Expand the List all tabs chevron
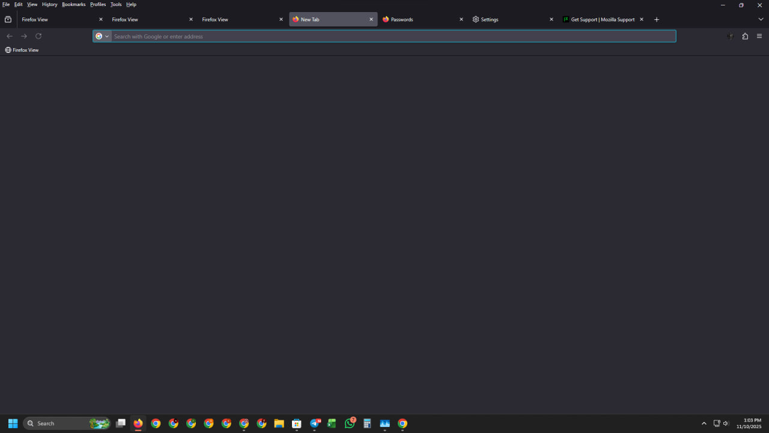Viewport: 769px width, 433px height. (x=761, y=19)
